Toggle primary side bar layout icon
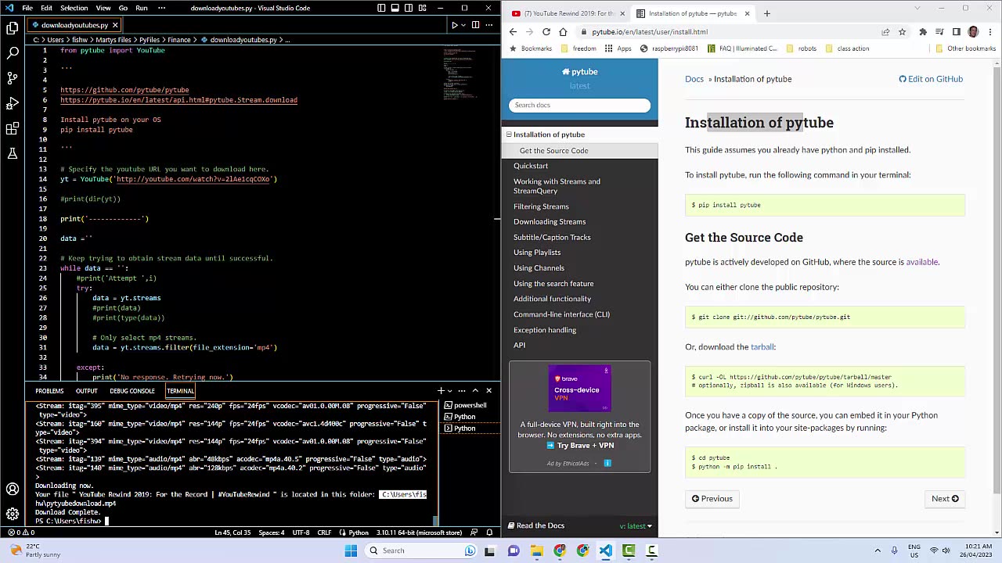This screenshot has width=1002, height=563. [381, 8]
